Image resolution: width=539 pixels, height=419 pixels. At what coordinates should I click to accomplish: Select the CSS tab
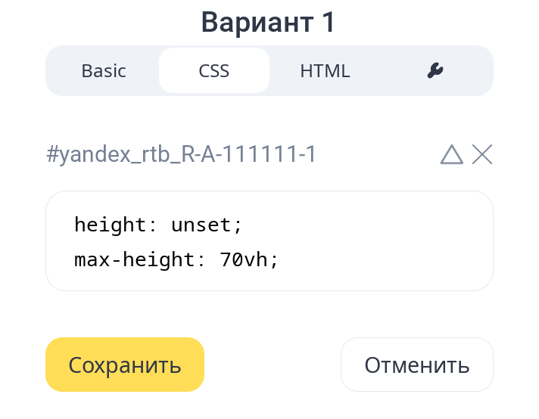(214, 71)
